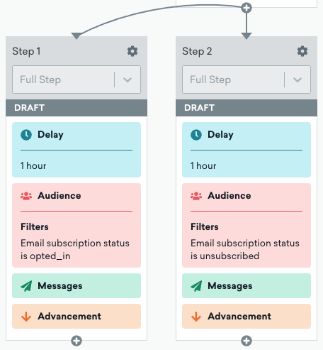Click the Advancement arrow icon in Step 2
The image size is (323, 350).
pyautogui.click(x=196, y=317)
